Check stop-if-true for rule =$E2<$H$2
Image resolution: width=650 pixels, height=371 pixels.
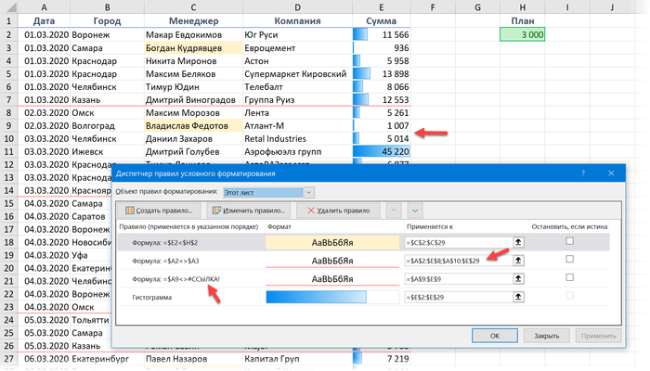point(569,241)
